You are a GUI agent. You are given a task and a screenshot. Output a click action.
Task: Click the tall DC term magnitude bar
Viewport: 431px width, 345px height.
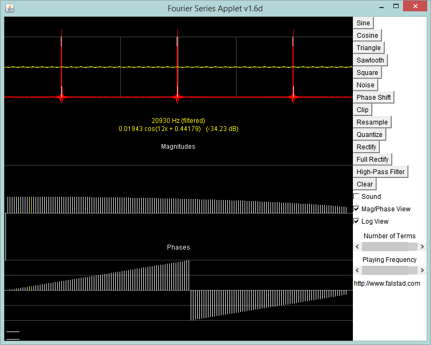coord(5,237)
